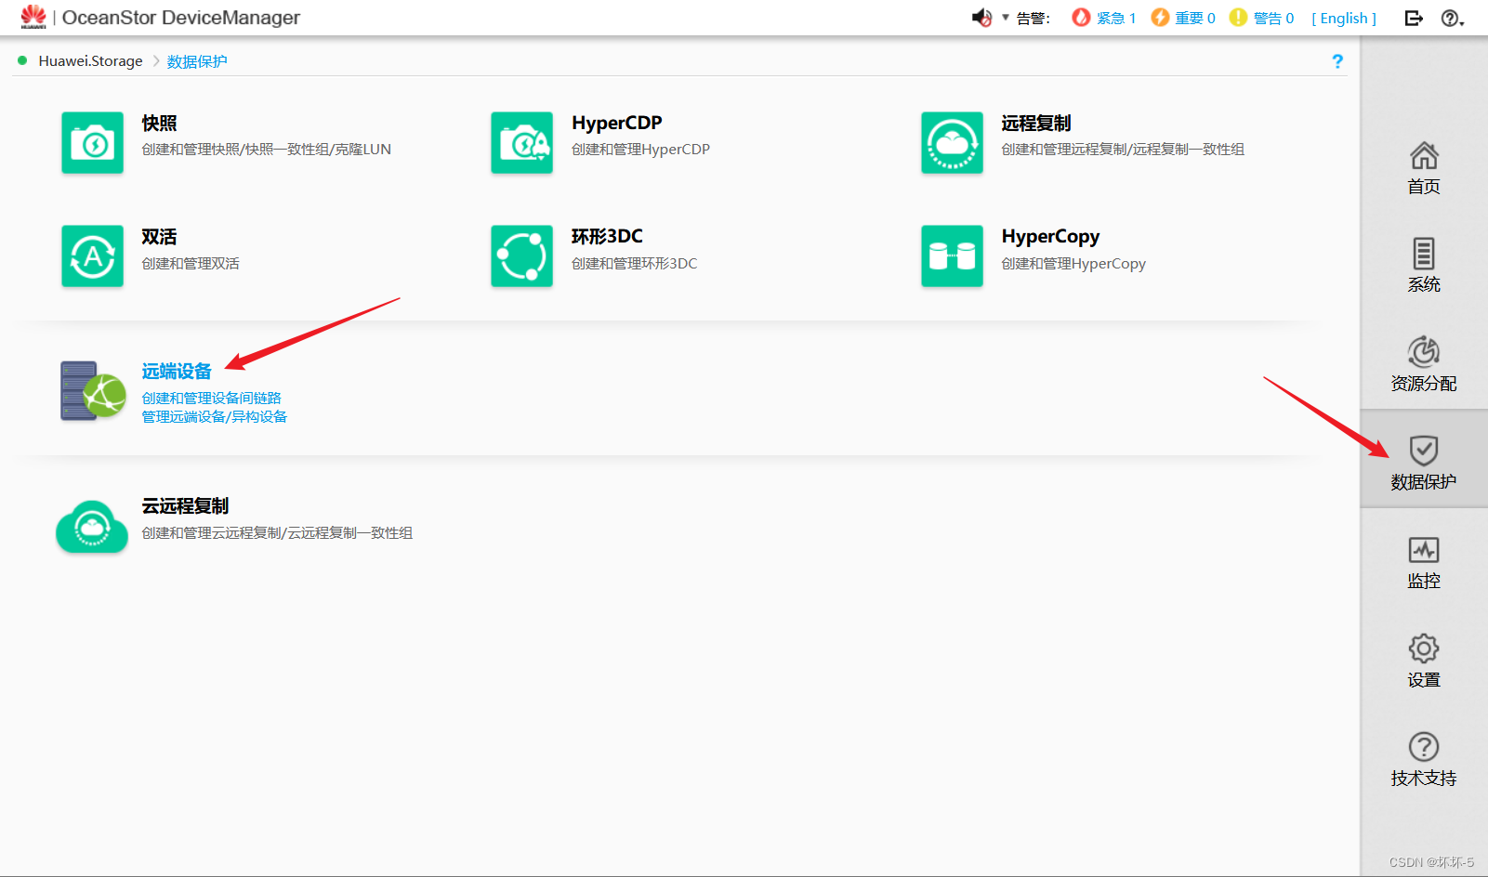Open the 环形3DC title link
The width and height of the screenshot is (1488, 877).
607,237
